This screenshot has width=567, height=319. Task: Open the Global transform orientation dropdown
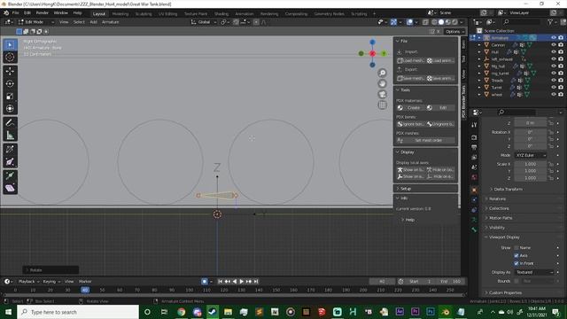pyautogui.click(x=204, y=22)
